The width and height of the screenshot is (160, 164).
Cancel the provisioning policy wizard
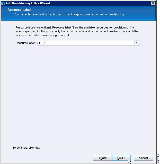pos(144,158)
